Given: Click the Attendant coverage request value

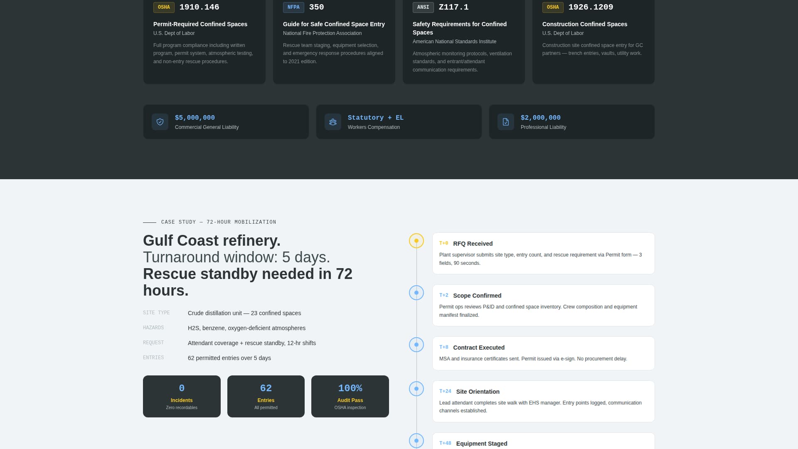Looking at the screenshot, I should coord(252,343).
